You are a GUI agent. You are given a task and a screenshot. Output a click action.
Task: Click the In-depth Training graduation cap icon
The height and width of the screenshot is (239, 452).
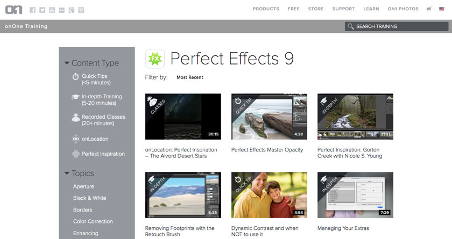coord(75,97)
